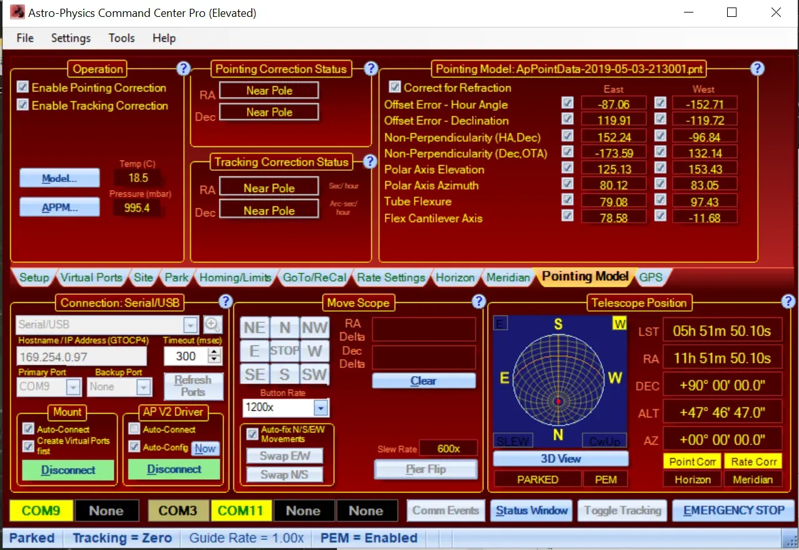
Task: Open the Tools menu
Action: pyautogui.click(x=121, y=38)
